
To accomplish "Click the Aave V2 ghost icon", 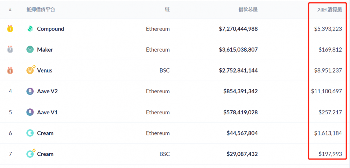I will 30,91.
